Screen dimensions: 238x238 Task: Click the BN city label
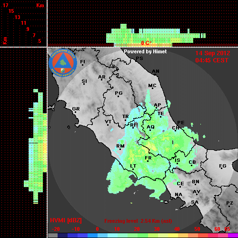(x=196, y=182)
